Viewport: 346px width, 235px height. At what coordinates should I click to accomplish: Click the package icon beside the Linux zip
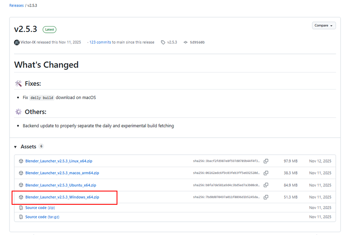pyautogui.click(x=21, y=161)
